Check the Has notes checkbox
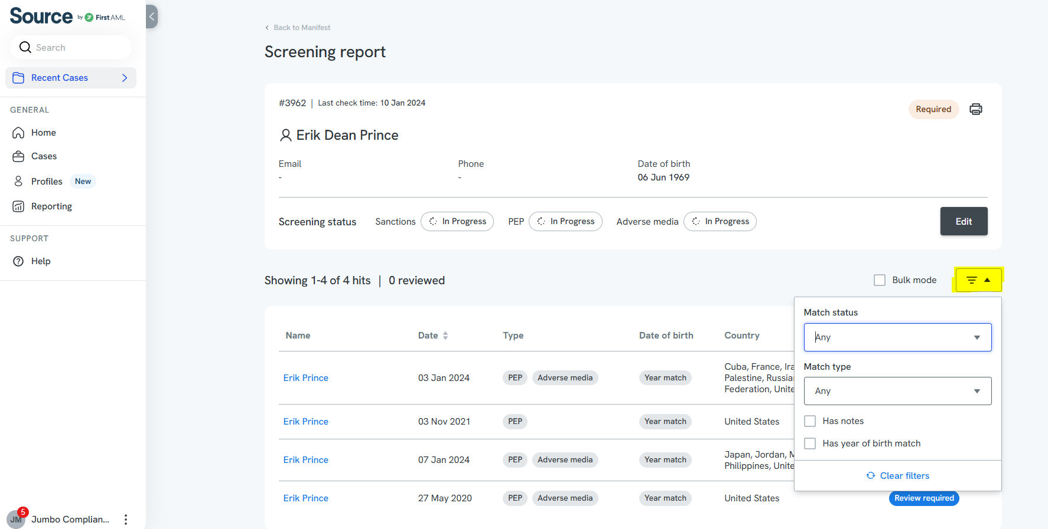 (x=810, y=421)
